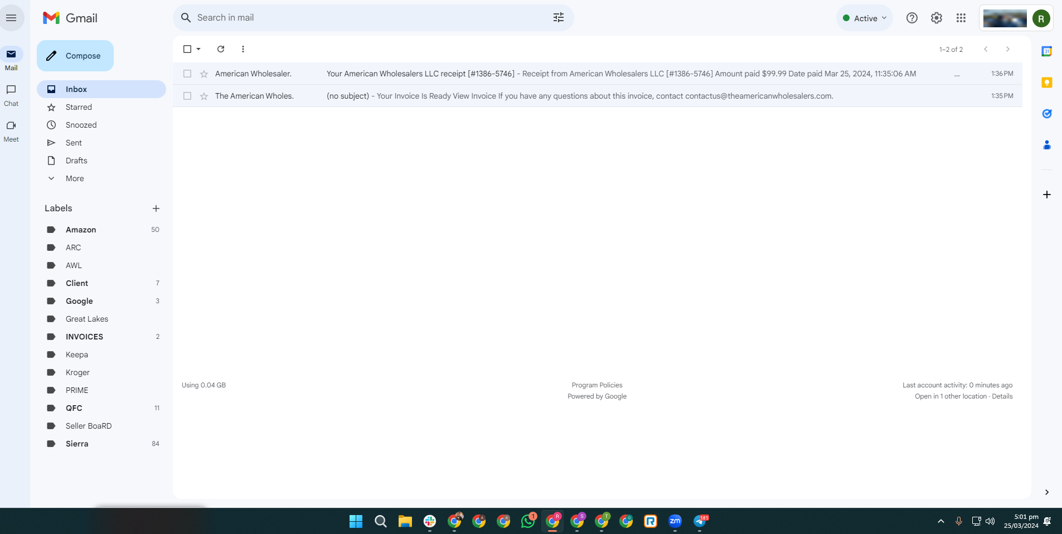
Task: Open Settings gear icon
Action: [937, 18]
